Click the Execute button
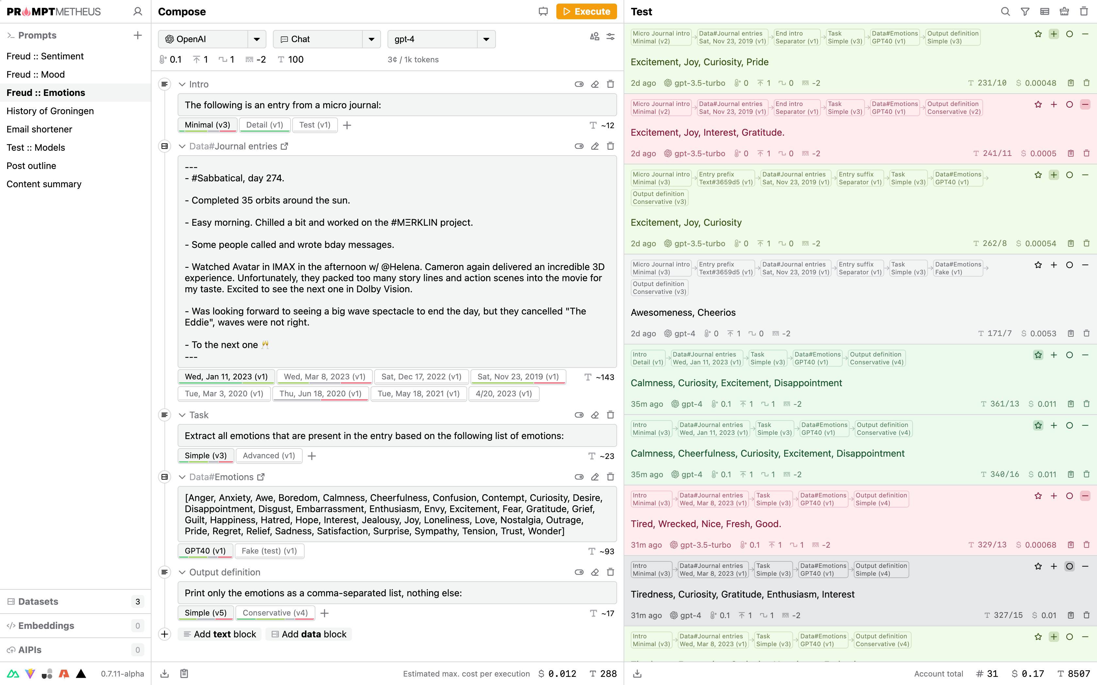This screenshot has width=1097, height=685. tap(587, 12)
